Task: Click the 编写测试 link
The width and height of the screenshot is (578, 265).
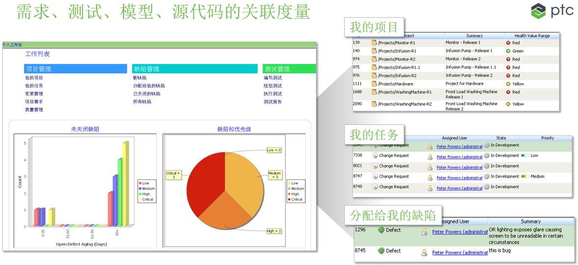Action: point(273,78)
